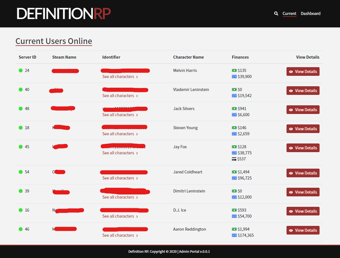See all characters in Steven Young's row
The width and height of the screenshot is (340, 258).
pyautogui.click(x=120, y=134)
